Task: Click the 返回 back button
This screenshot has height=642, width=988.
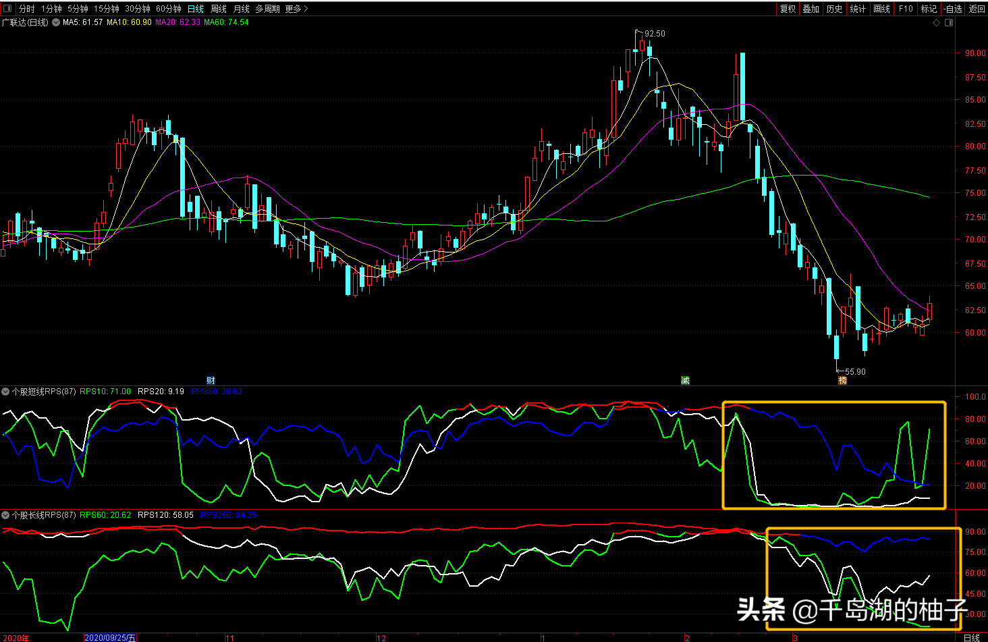Action: click(x=977, y=9)
